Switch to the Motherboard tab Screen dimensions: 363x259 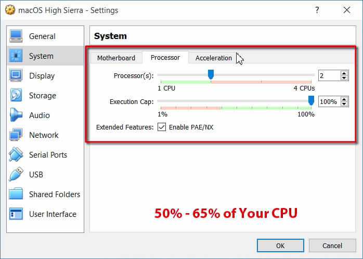click(116, 58)
